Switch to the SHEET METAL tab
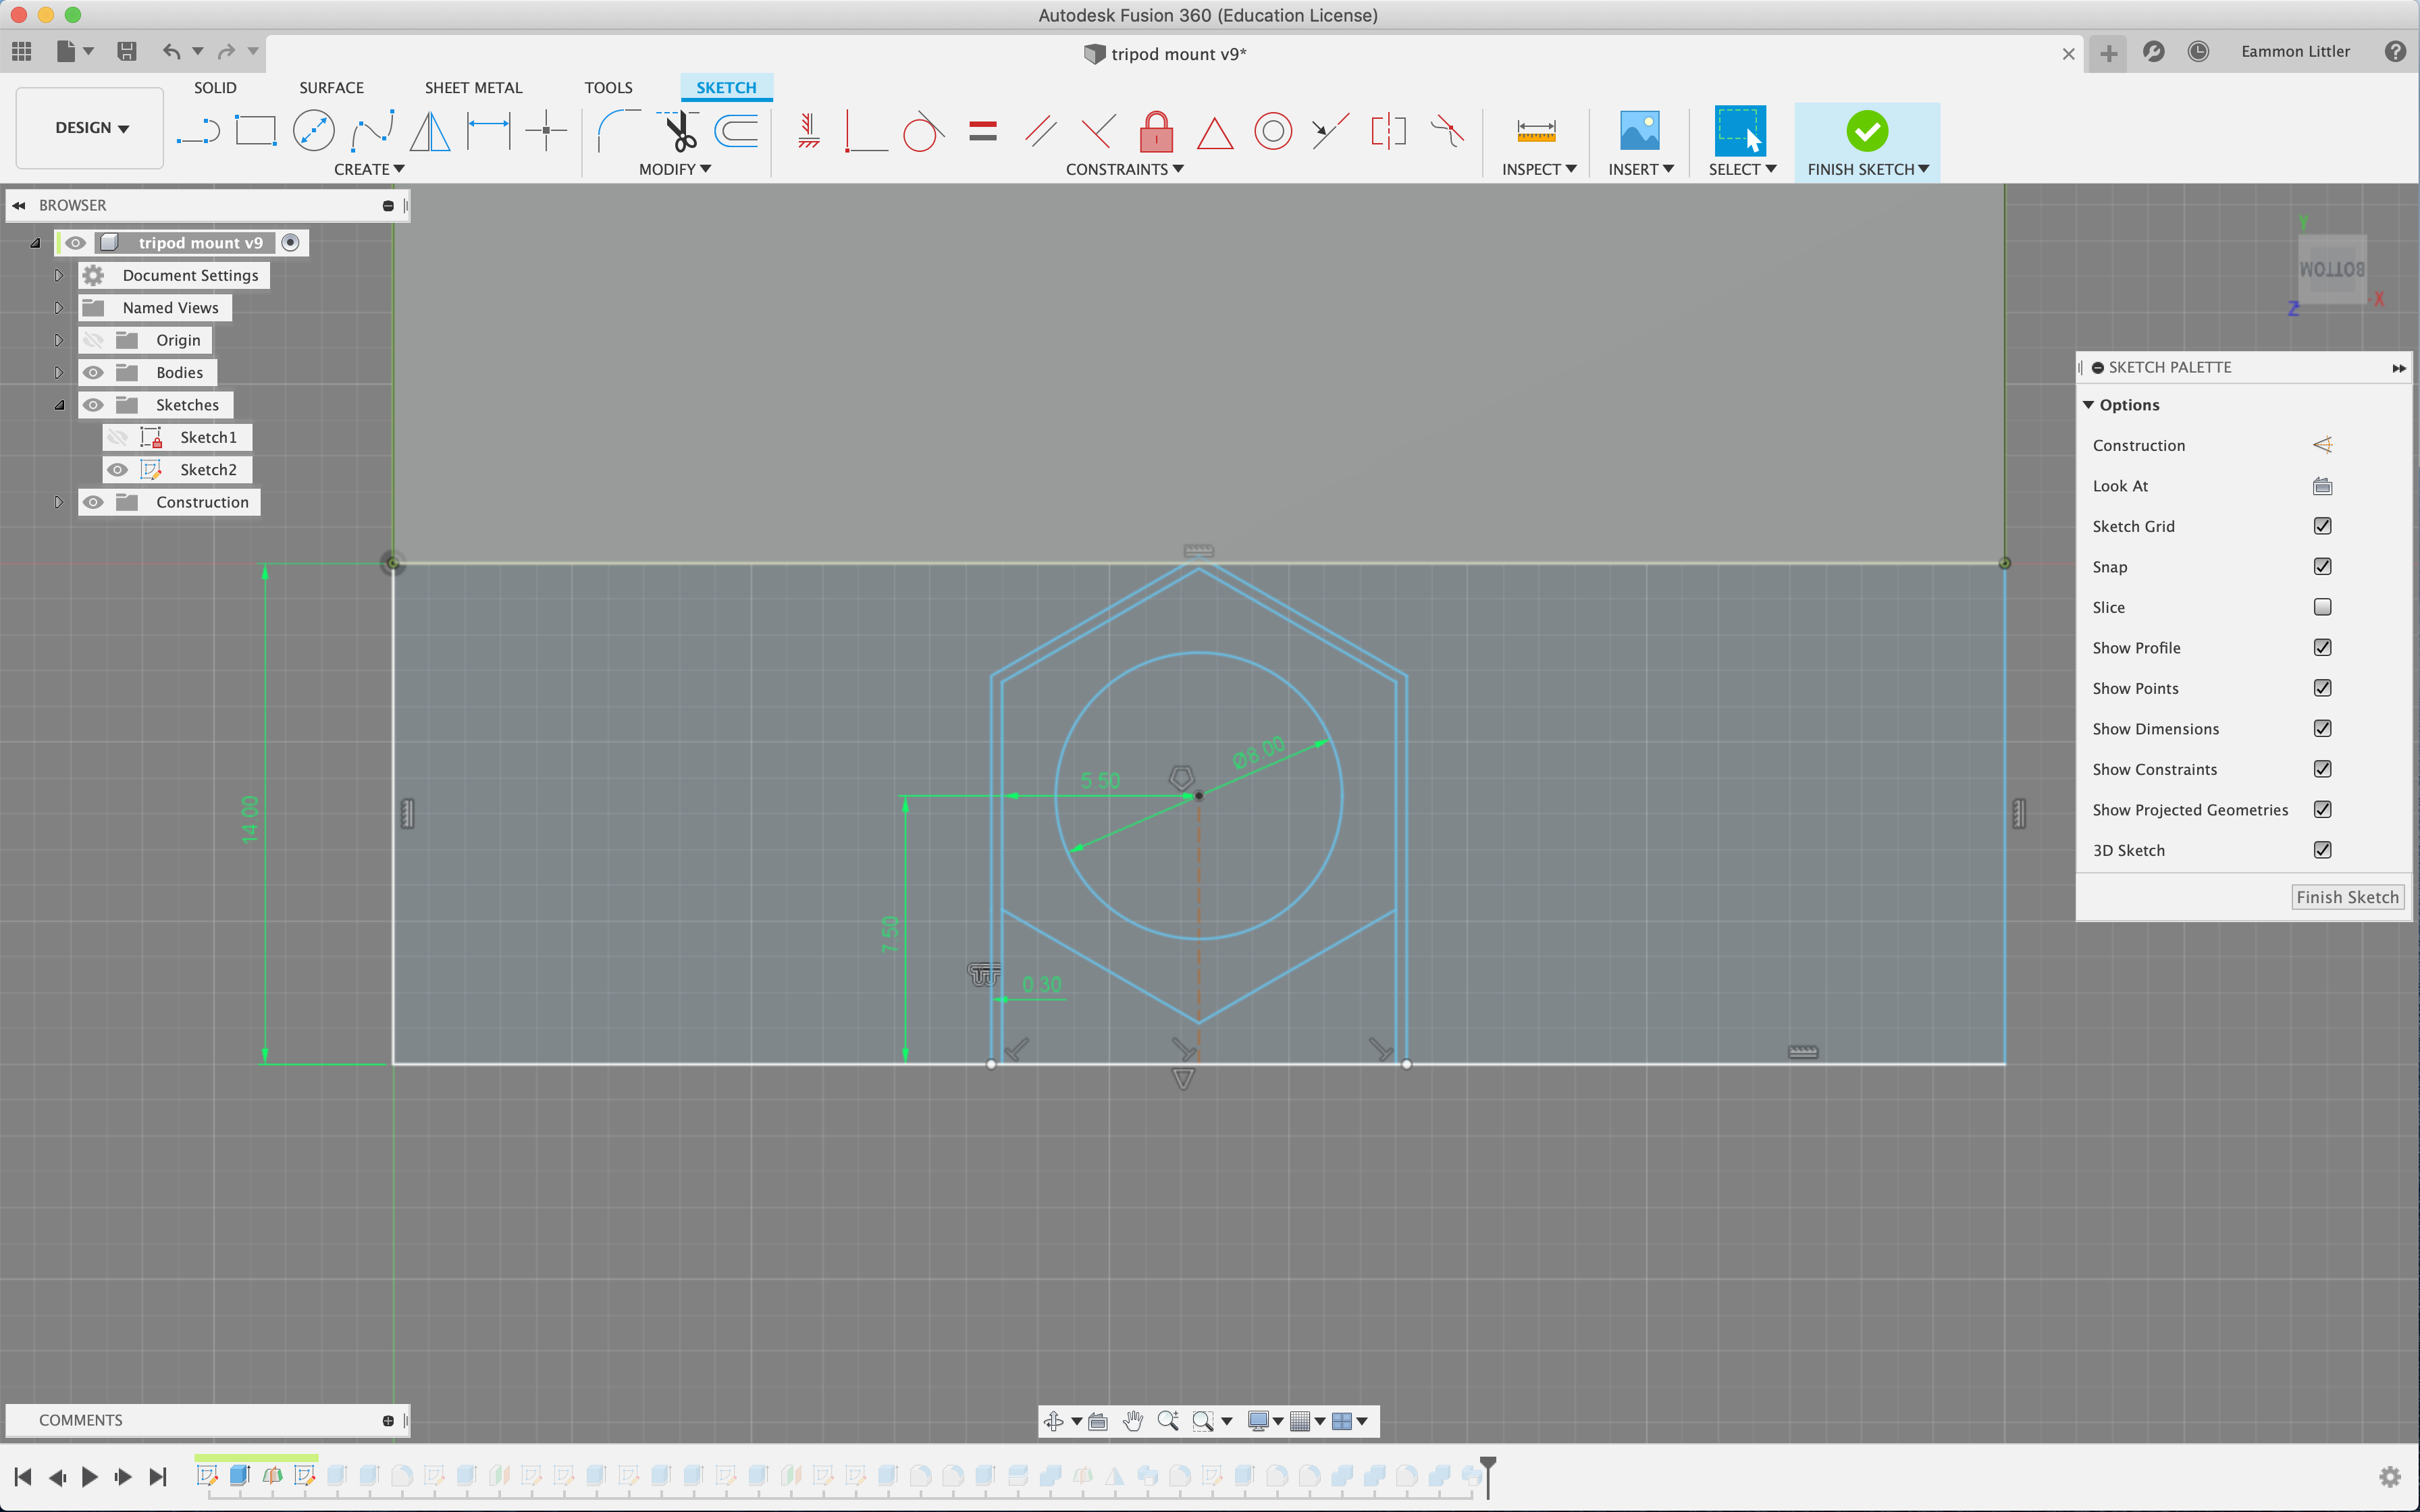 click(x=473, y=87)
